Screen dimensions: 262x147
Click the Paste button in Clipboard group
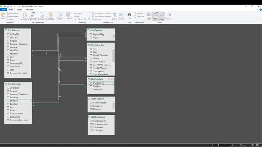[x=3, y=16]
